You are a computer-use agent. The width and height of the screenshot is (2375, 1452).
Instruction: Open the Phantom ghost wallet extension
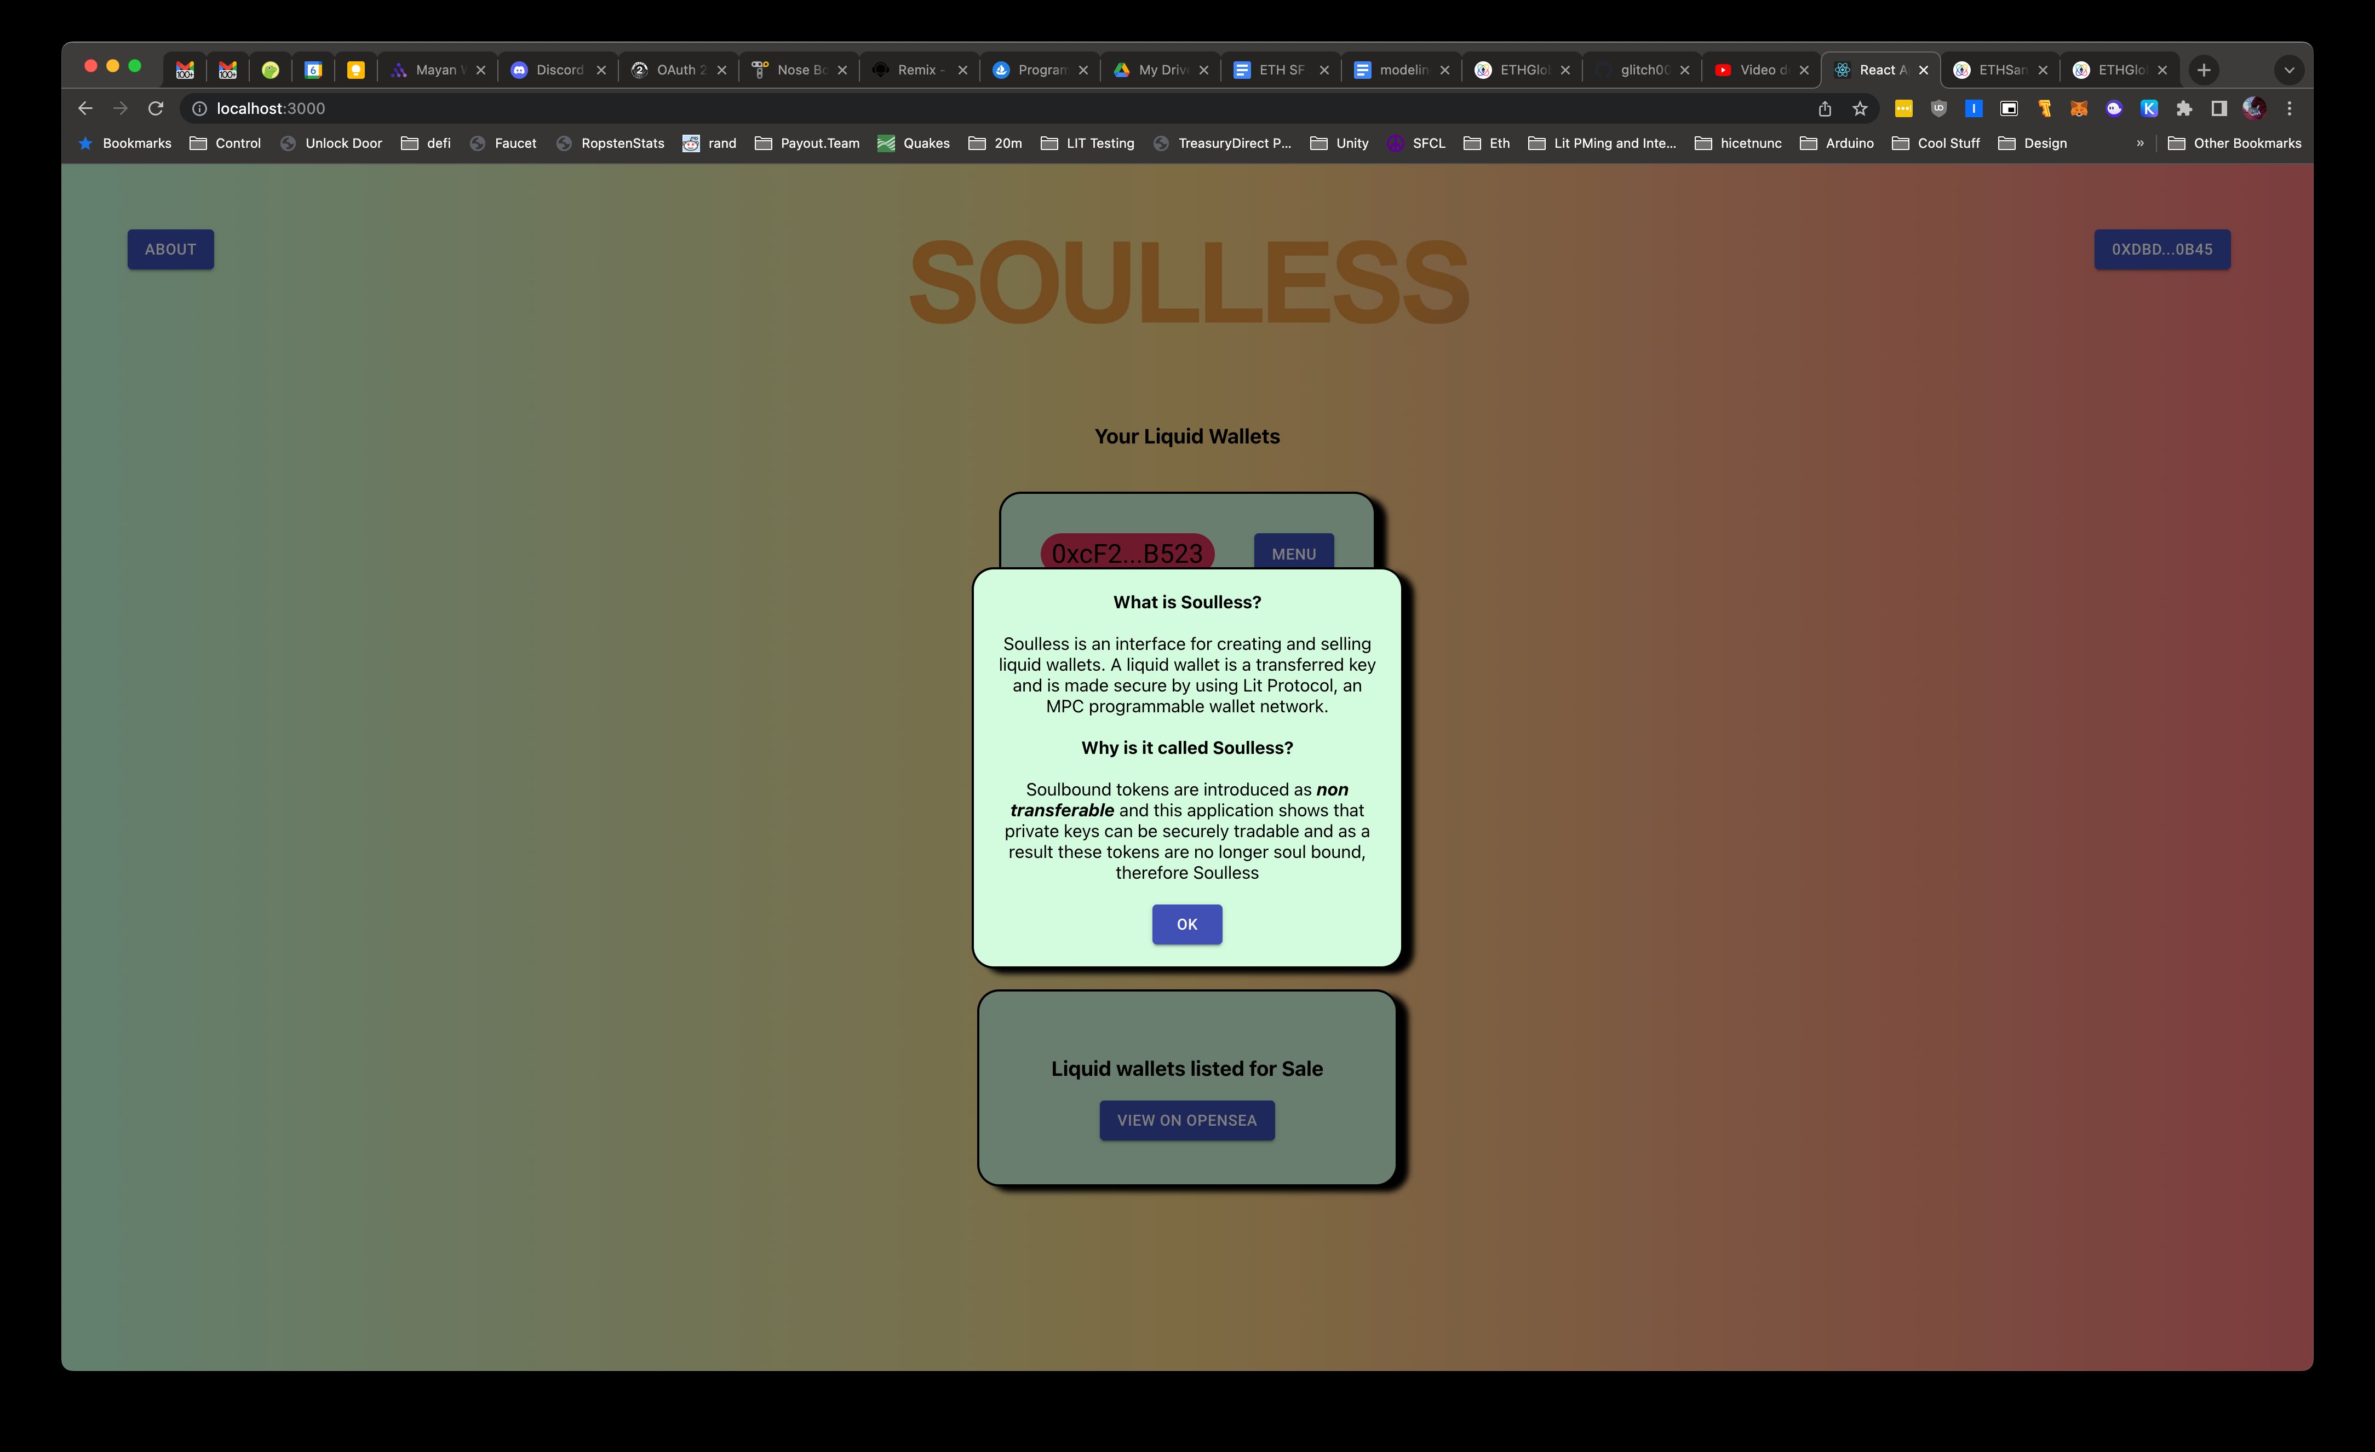tap(2114, 109)
